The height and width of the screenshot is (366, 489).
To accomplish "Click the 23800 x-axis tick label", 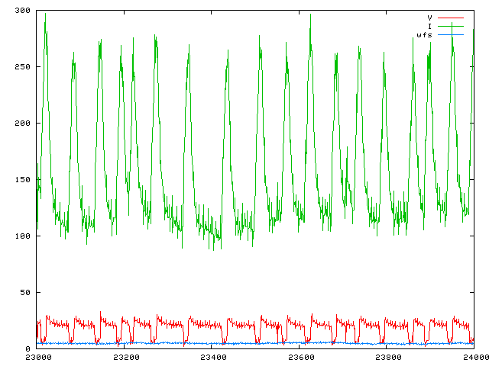I will pos(387,357).
